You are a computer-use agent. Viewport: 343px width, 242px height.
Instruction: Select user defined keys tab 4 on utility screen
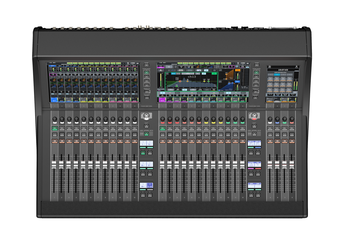point(290,74)
